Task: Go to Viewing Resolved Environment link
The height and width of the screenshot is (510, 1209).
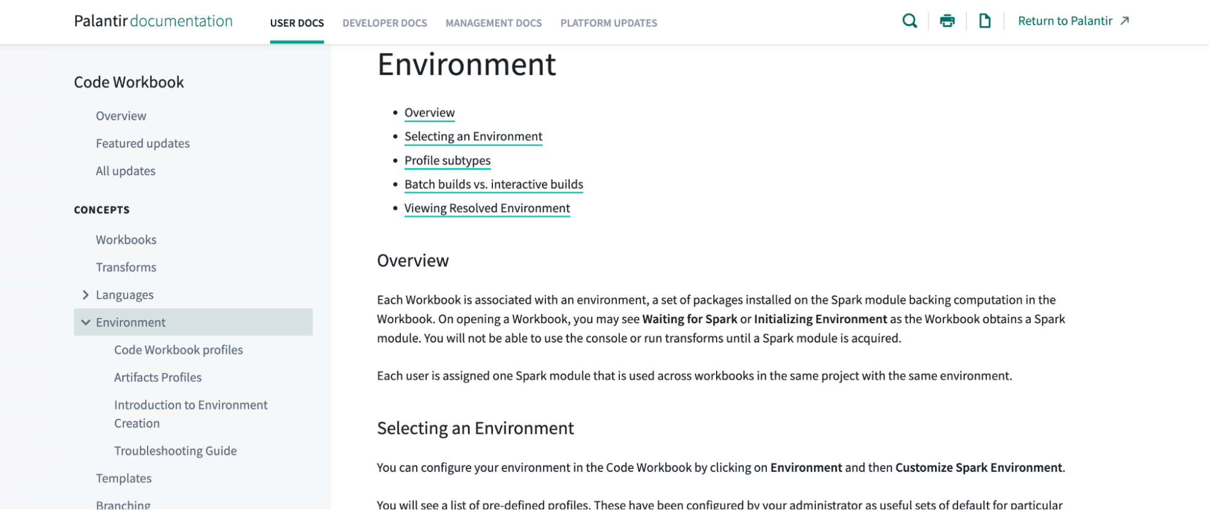Action: pos(487,208)
